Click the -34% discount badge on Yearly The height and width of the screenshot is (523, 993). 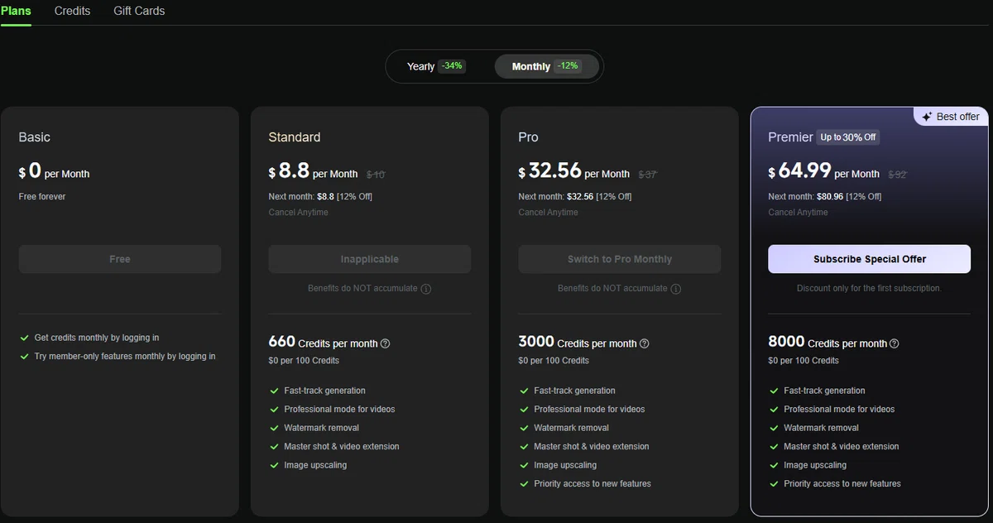click(452, 66)
